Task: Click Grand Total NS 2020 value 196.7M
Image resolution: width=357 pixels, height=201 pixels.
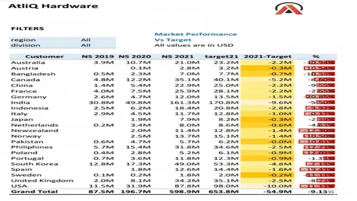Action: tap(136, 192)
